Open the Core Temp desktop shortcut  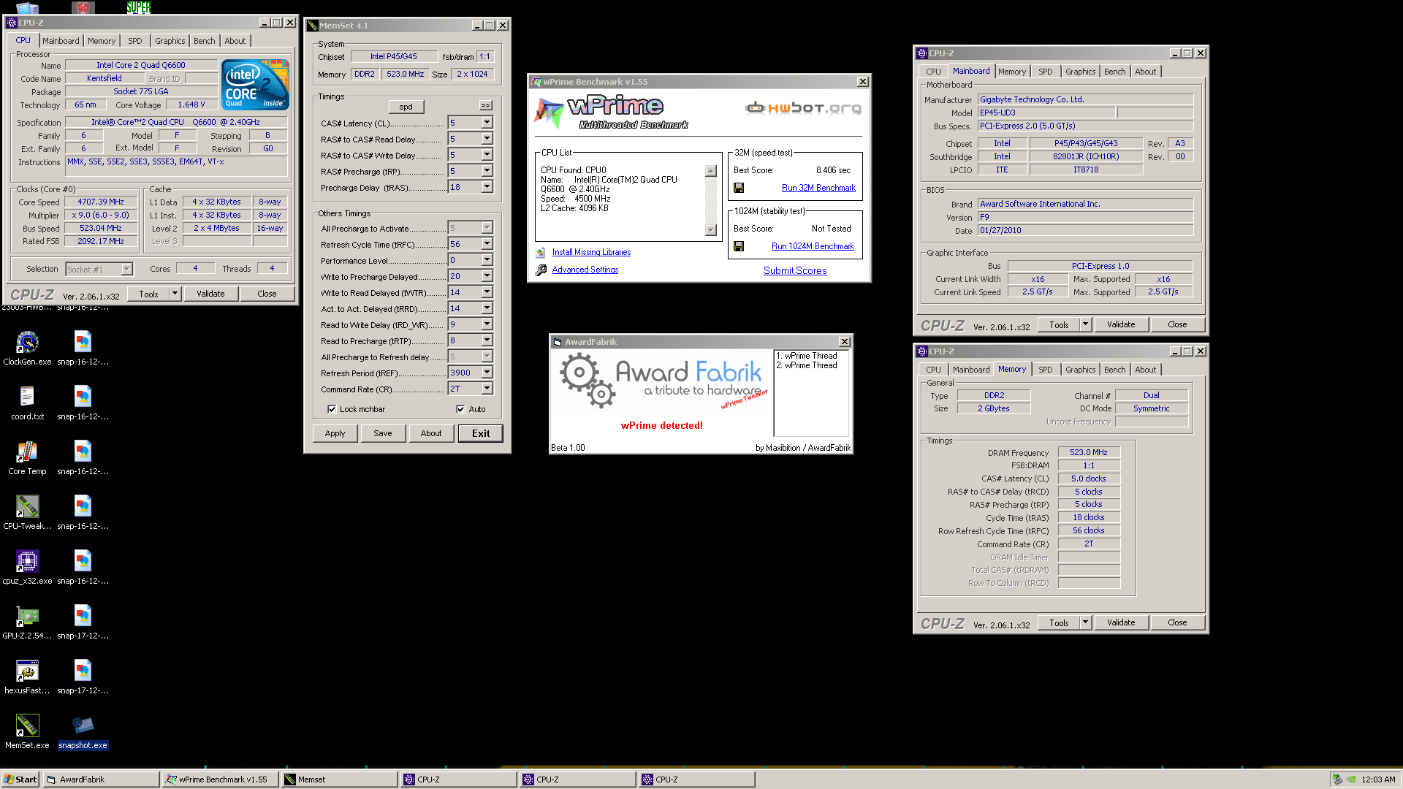(x=27, y=452)
